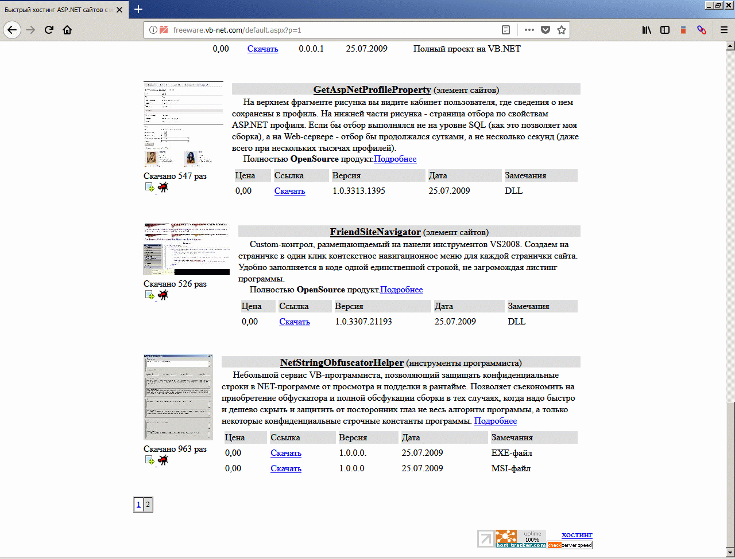Report a bug under Скачано 547 раз
735x559 pixels.
point(163,187)
